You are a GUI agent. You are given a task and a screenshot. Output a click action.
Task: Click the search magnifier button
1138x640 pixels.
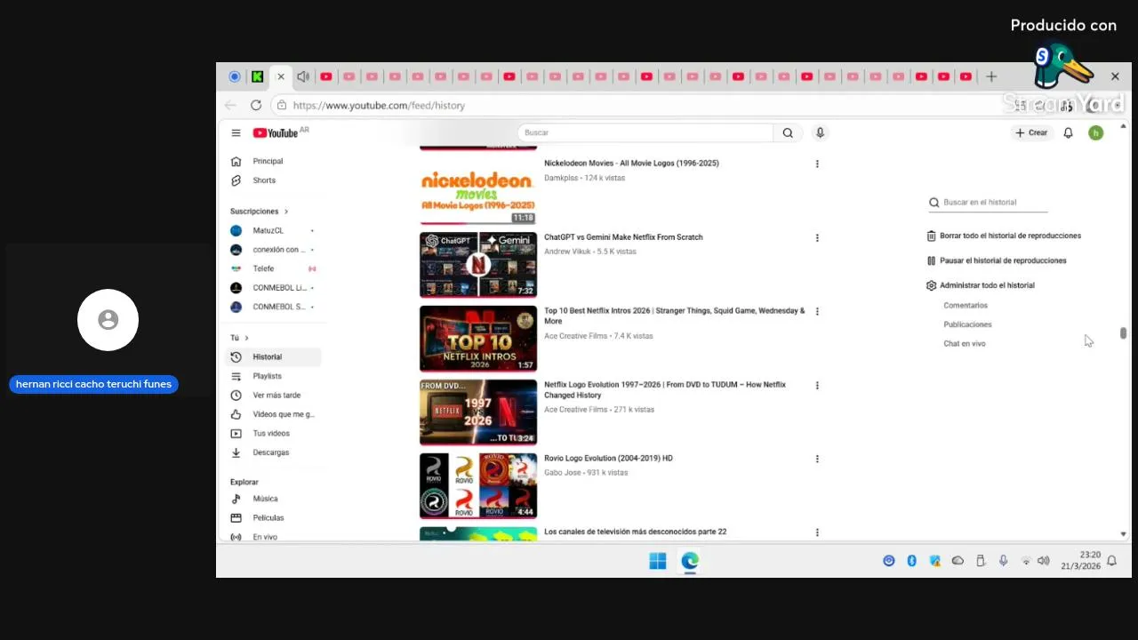[x=788, y=132]
